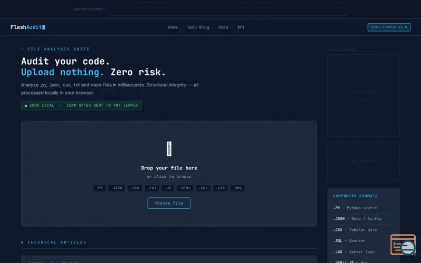Select the .CSV format chip

coord(135,188)
